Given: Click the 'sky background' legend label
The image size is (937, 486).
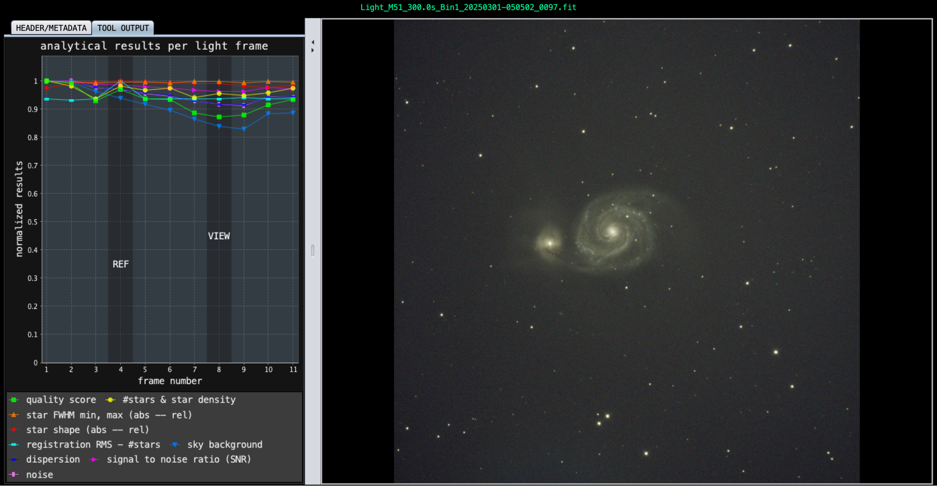Looking at the screenshot, I should [x=225, y=445].
